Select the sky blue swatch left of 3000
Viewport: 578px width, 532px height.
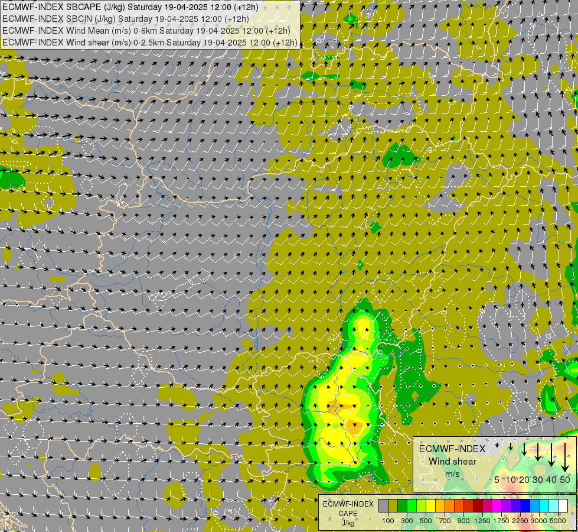(x=534, y=506)
